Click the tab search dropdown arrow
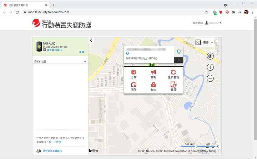The width and height of the screenshot is (257, 159). tap(225, 5)
